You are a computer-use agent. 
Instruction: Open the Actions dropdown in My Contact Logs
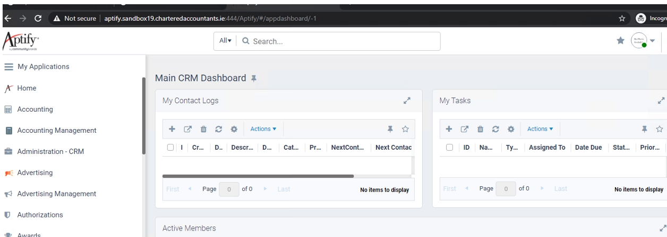[263, 129]
